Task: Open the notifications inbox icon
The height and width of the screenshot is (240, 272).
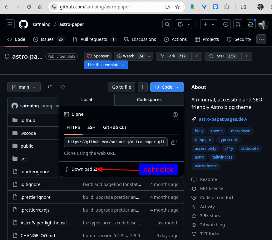Action: (x=251, y=24)
